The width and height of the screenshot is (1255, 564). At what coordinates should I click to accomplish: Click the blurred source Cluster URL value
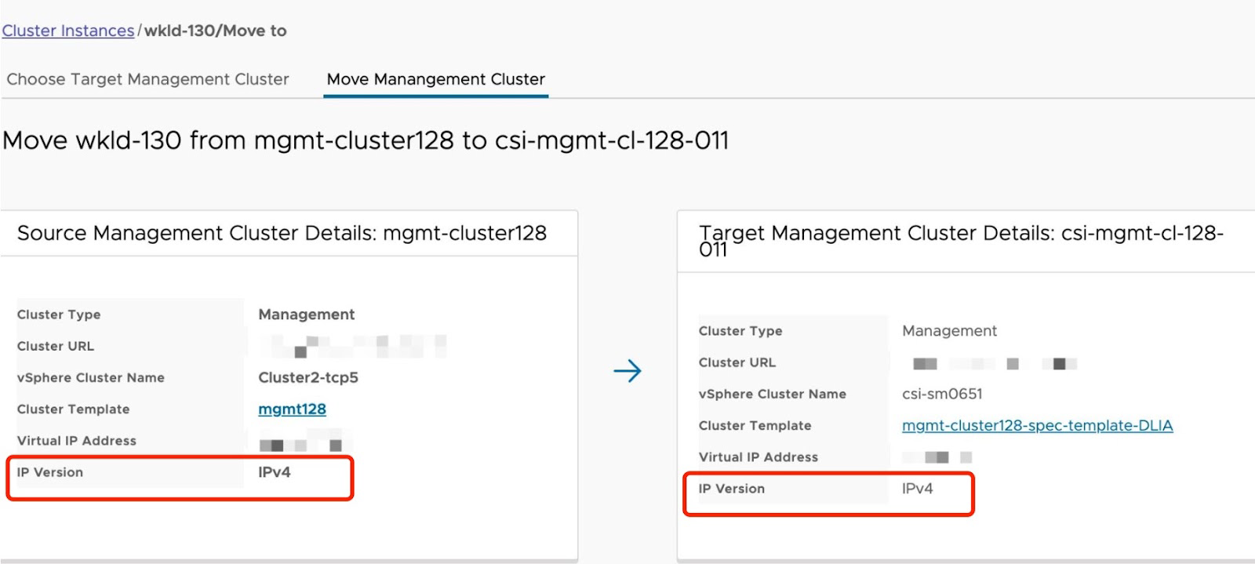click(353, 345)
